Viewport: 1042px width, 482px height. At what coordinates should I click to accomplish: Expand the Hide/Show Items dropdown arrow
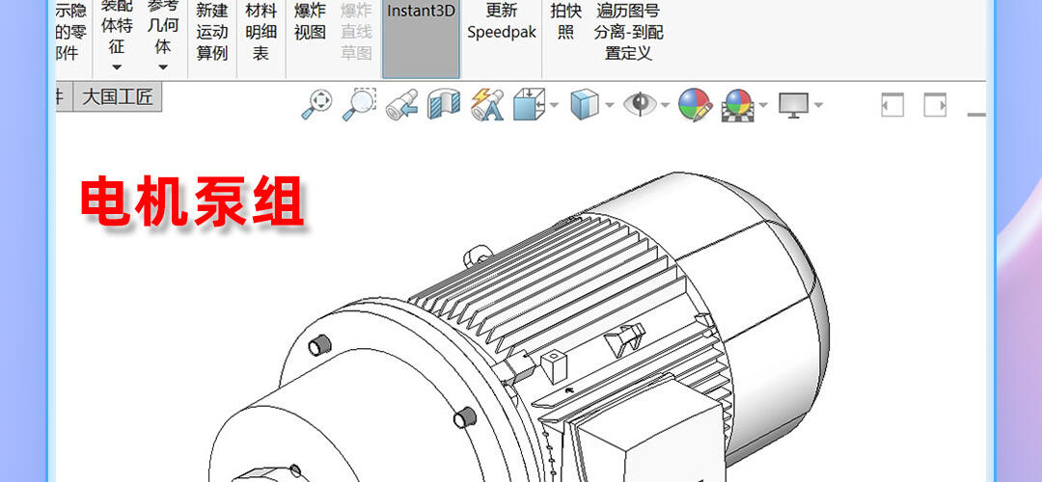[x=665, y=105]
